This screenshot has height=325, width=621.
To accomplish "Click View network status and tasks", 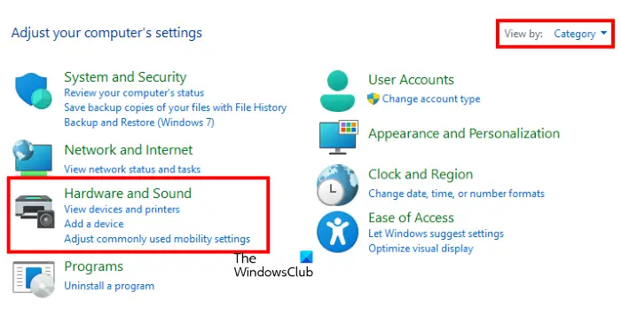I will pos(132,170).
